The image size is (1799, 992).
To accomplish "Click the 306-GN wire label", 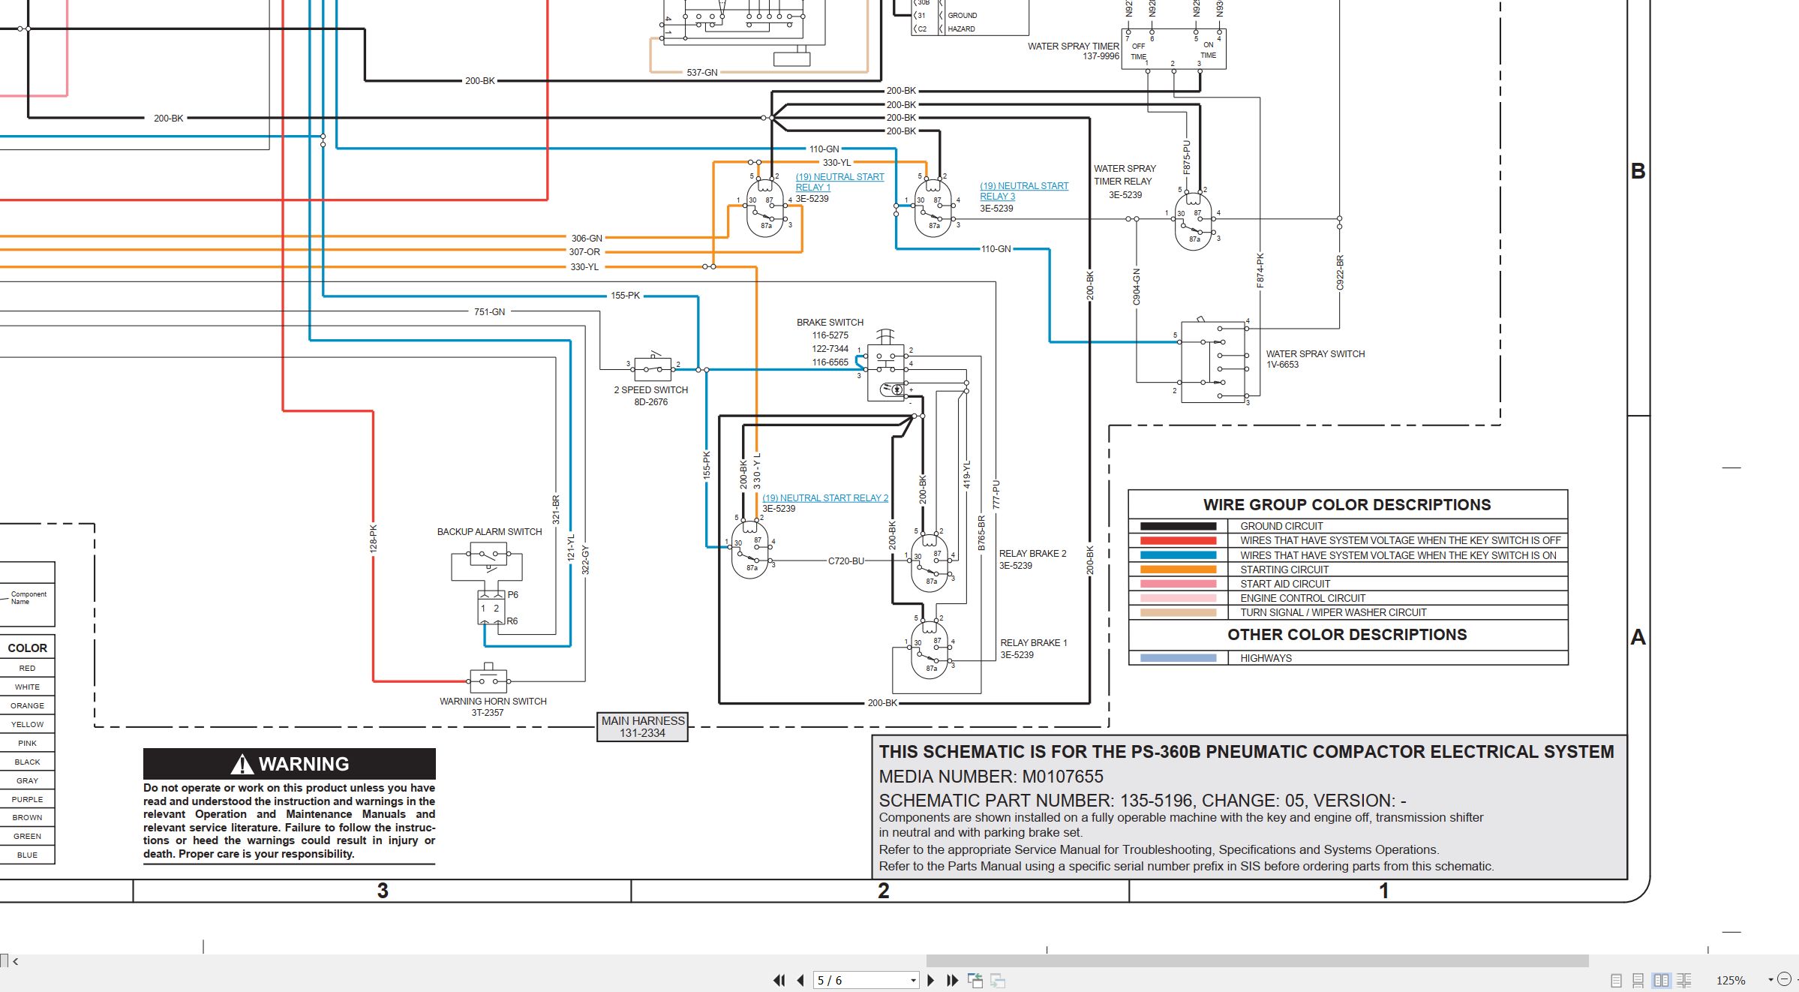I will pyautogui.click(x=587, y=238).
